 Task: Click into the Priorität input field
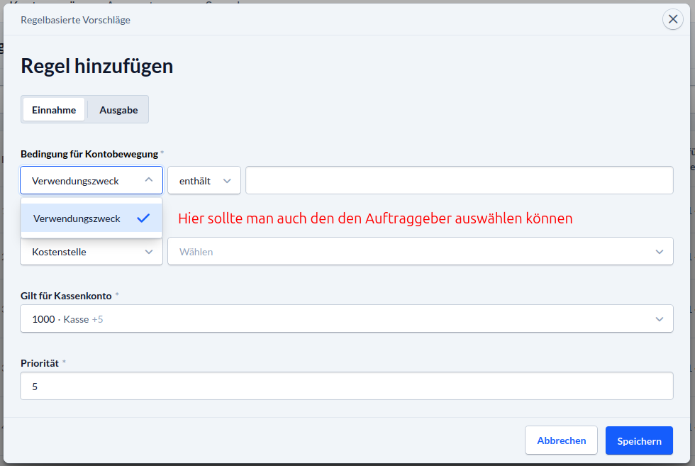[346, 387]
